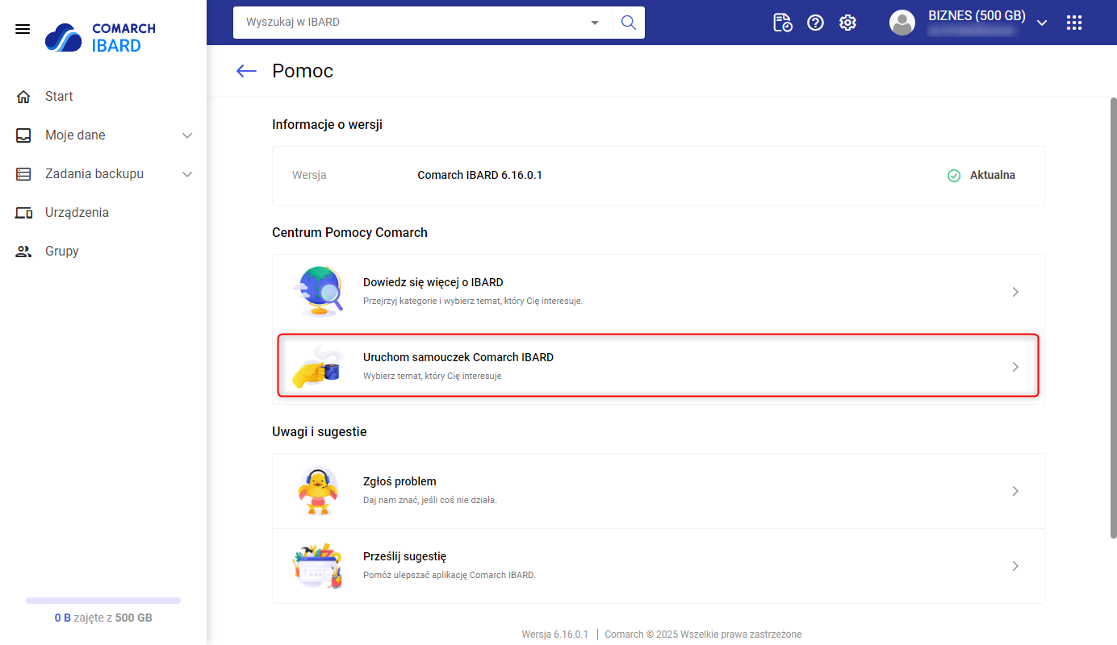Image resolution: width=1117 pixels, height=645 pixels.
Task: Click the page vertical scrollbar
Action: pyautogui.click(x=1114, y=318)
